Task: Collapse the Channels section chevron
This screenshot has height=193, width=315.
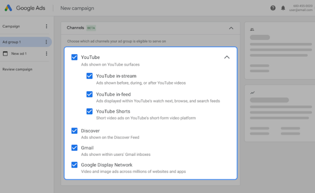Action: (231, 28)
